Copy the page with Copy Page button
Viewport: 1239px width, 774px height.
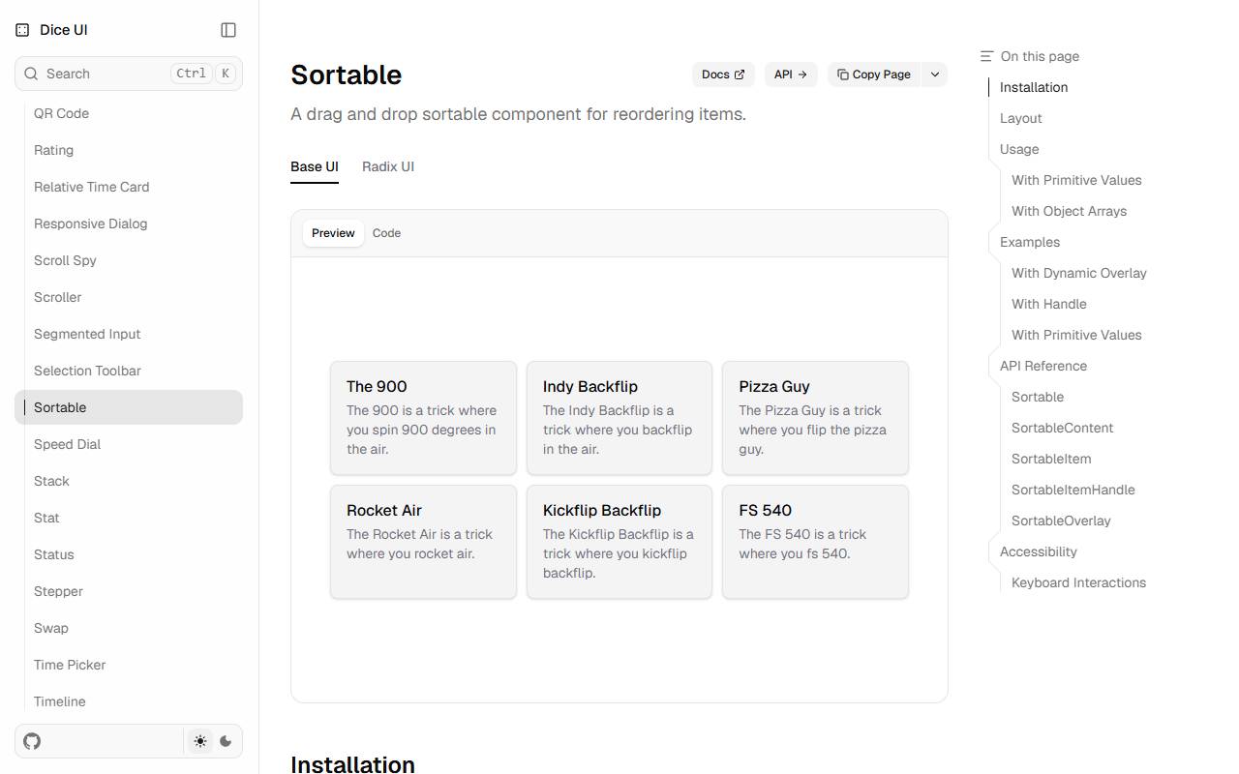[874, 74]
